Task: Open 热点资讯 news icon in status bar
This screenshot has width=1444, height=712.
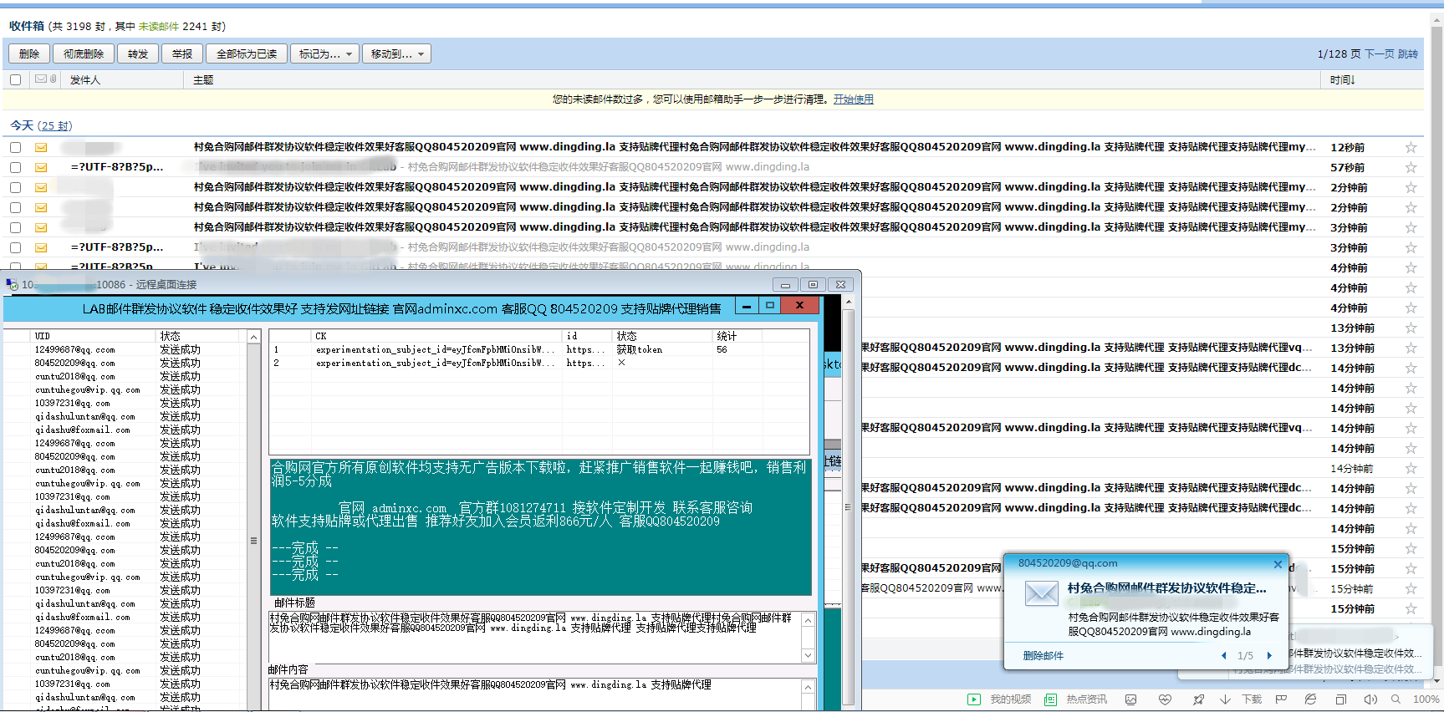Action: coord(1050,699)
